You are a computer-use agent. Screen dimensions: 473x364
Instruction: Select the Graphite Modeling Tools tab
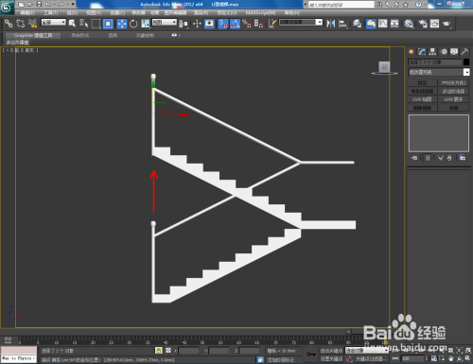pyautogui.click(x=33, y=35)
